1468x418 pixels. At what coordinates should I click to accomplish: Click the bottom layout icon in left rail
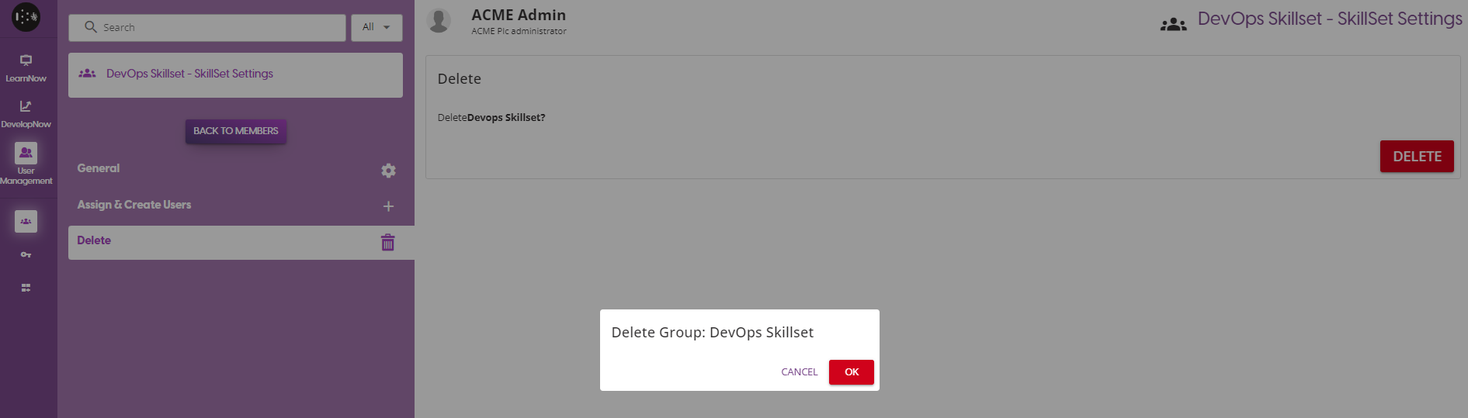[26, 288]
